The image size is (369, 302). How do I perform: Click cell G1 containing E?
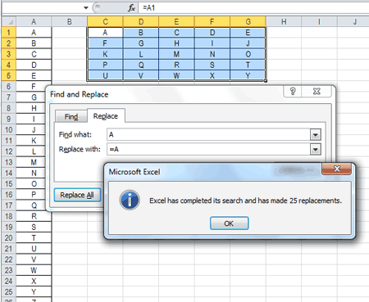click(248, 33)
